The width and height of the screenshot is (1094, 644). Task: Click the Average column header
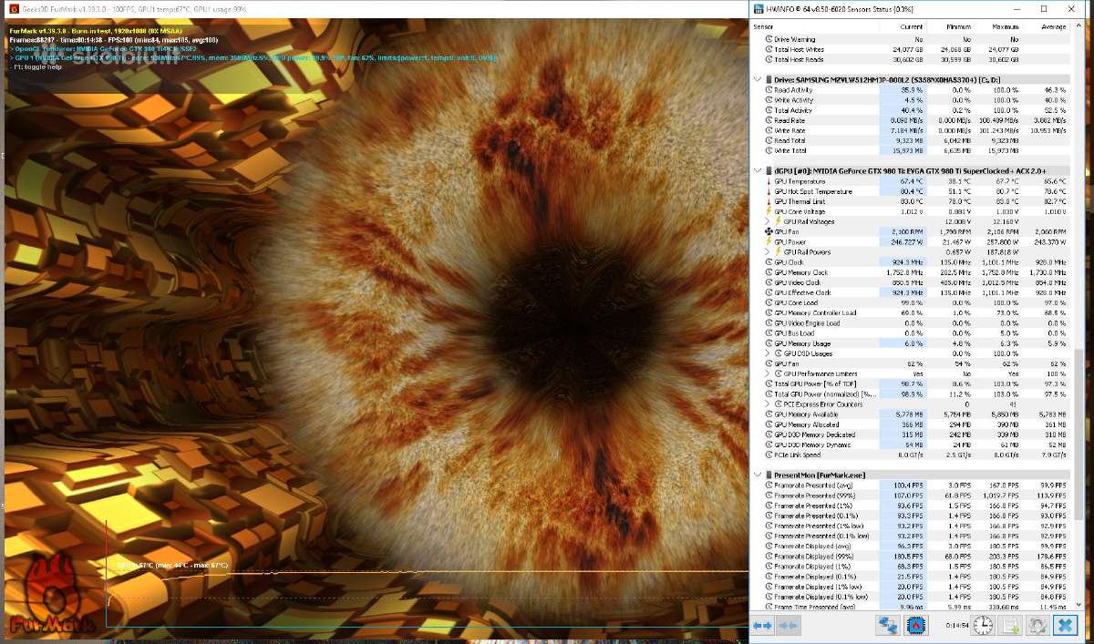click(x=1047, y=27)
